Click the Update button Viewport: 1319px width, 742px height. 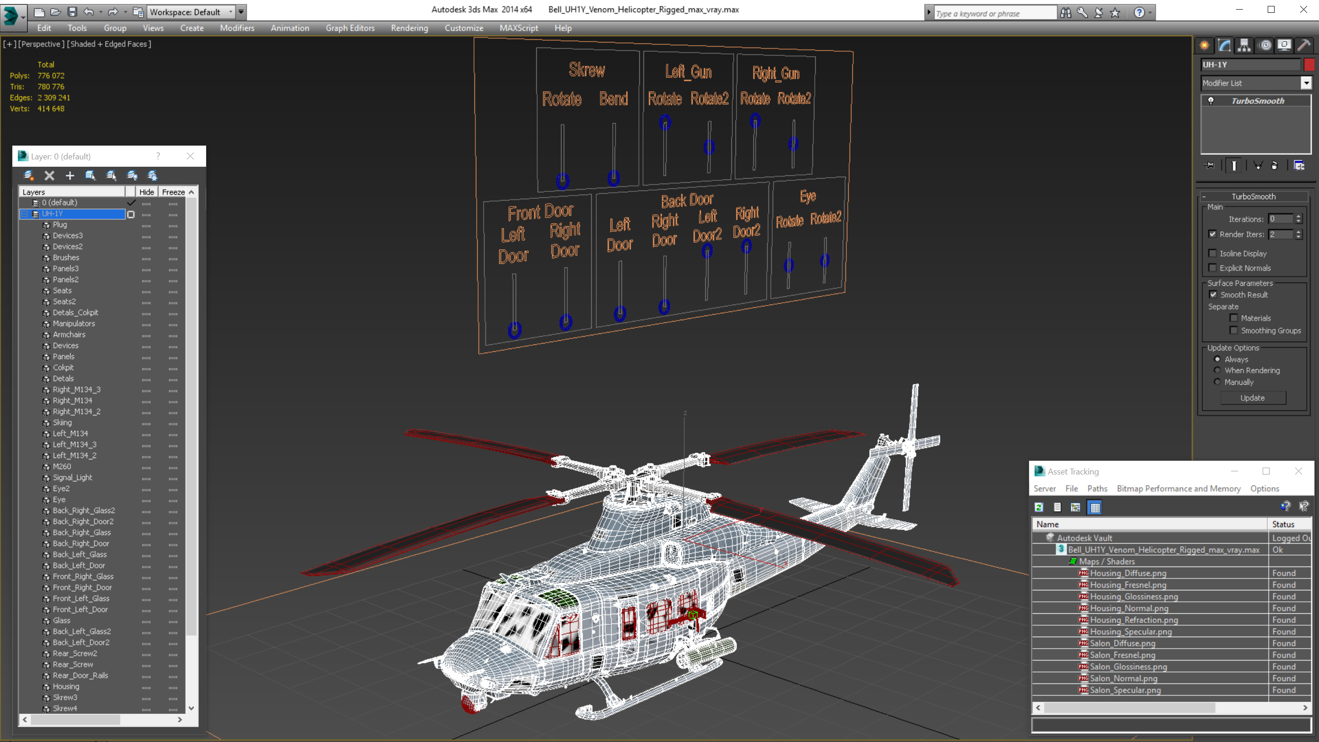1253,398
